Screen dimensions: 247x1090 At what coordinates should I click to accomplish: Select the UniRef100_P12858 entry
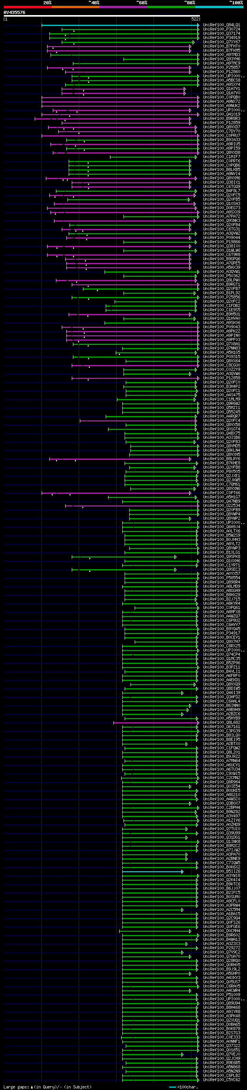tap(222, 378)
